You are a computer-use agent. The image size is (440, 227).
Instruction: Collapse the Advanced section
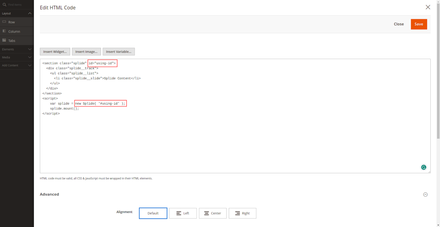click(x=425, y=194)
